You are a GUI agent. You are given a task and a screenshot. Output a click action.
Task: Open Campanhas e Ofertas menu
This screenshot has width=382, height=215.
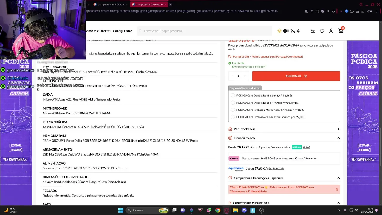98,31
